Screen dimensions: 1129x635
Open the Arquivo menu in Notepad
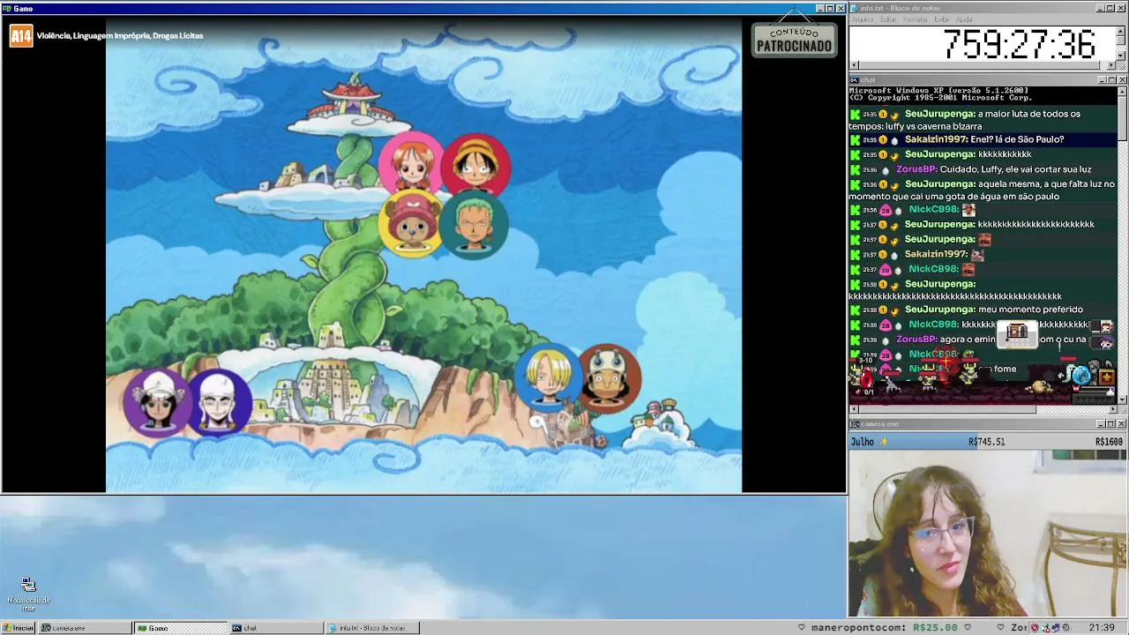click(x=863, y=19)
